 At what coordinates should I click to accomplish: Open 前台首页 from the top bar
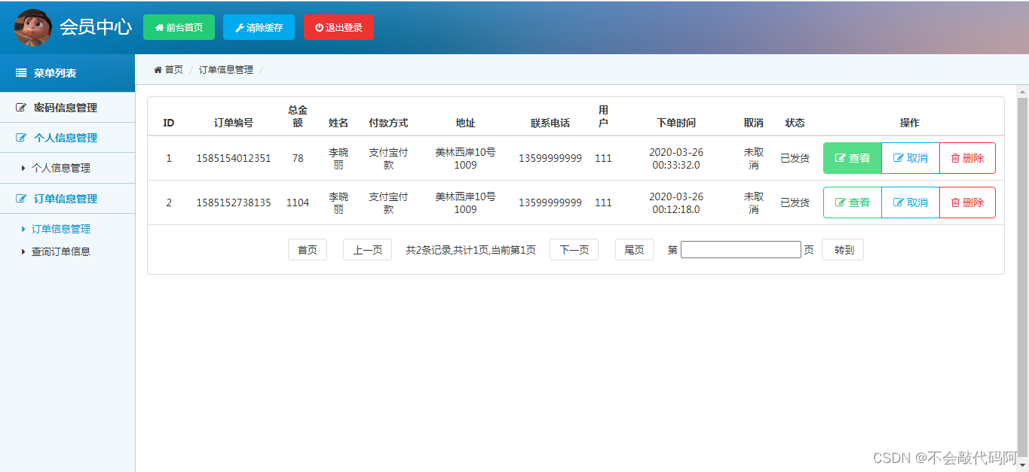[179, 27]
